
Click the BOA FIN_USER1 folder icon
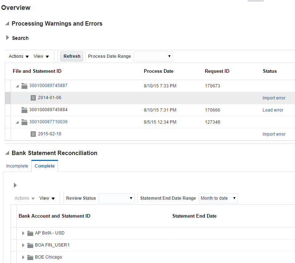(x=30, y=245)
